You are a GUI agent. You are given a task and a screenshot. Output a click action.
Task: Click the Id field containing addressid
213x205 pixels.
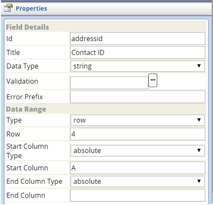tap(138, 39)
